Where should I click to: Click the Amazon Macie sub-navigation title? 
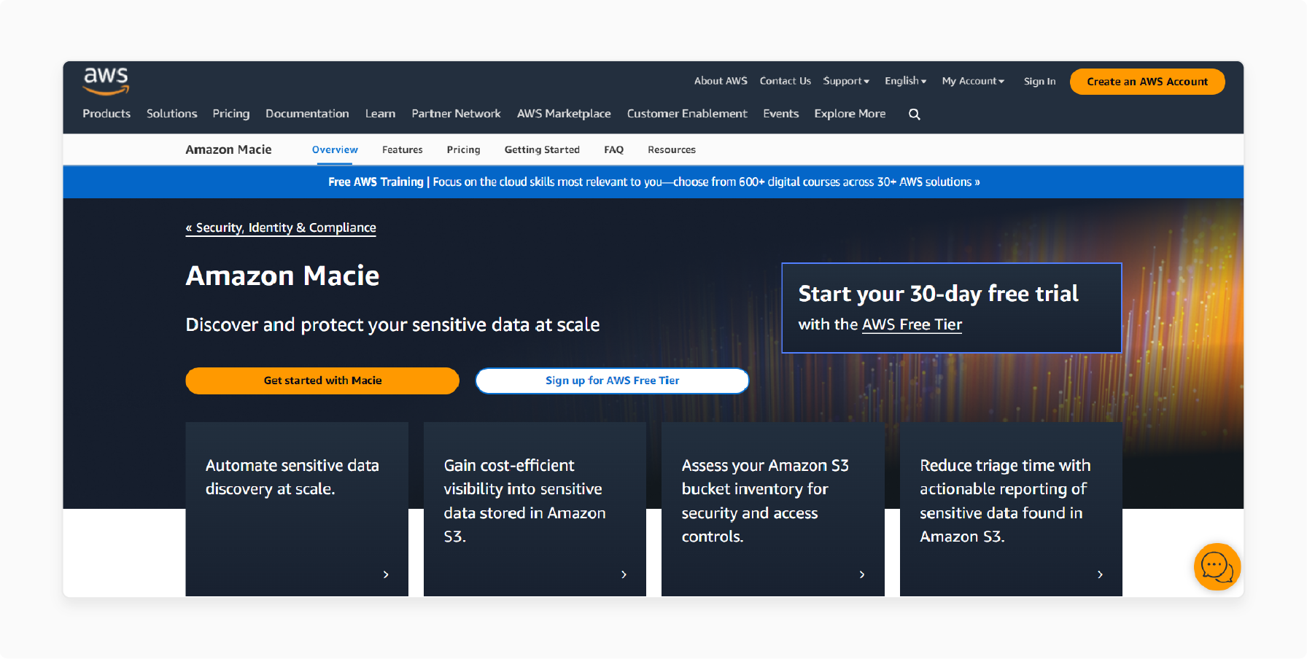[228, 149]
